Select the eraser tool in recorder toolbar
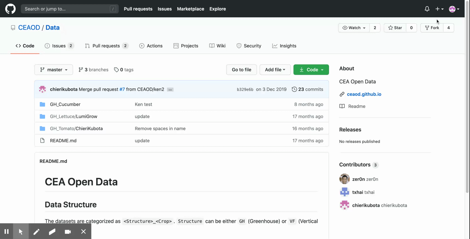This screenshot has width=470, height=239. (52, 231)
